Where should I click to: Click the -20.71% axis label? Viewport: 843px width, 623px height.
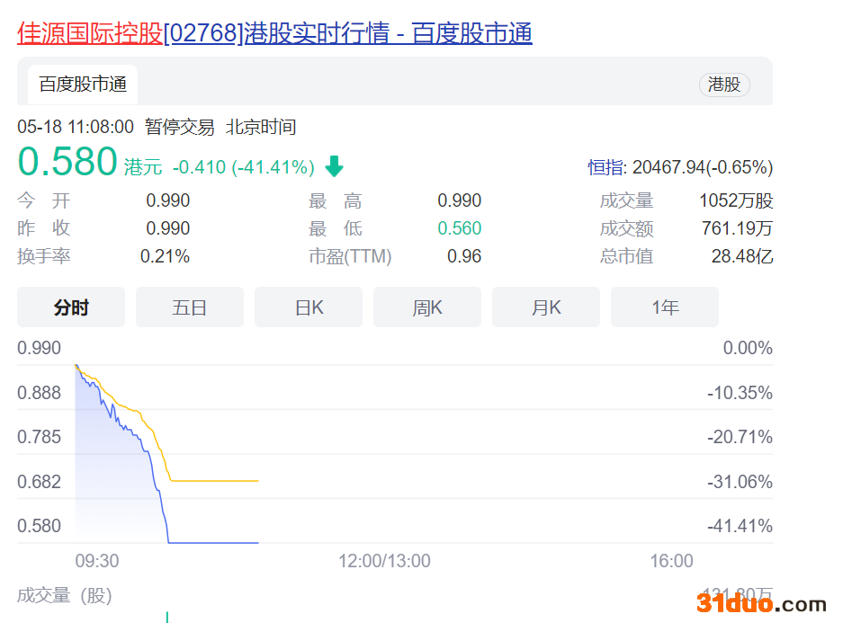740,437
